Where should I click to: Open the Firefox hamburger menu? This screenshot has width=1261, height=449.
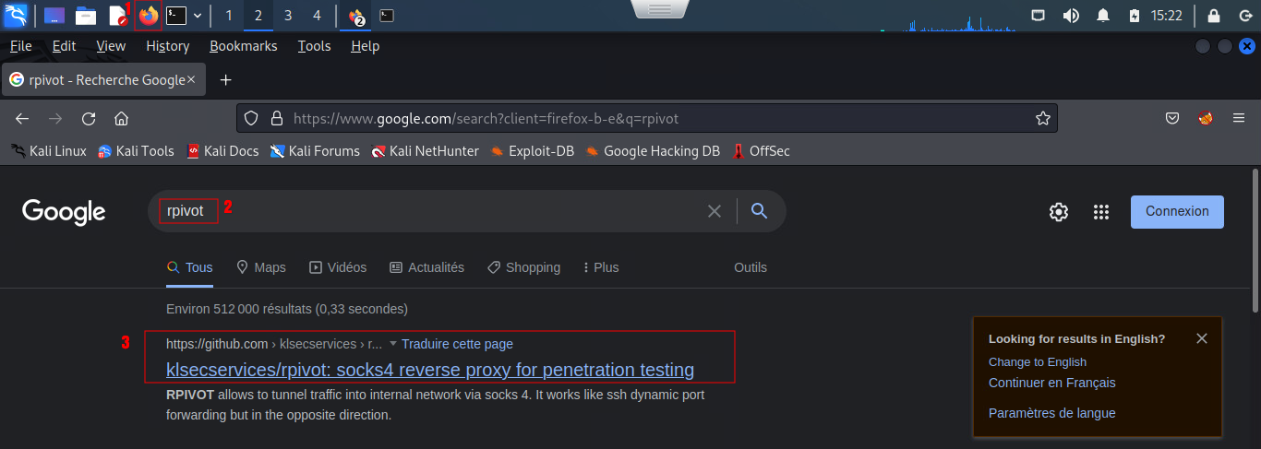[x=1239, y=119]
